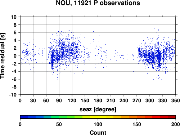Click the y-axis tick label -10

point(13,95)
